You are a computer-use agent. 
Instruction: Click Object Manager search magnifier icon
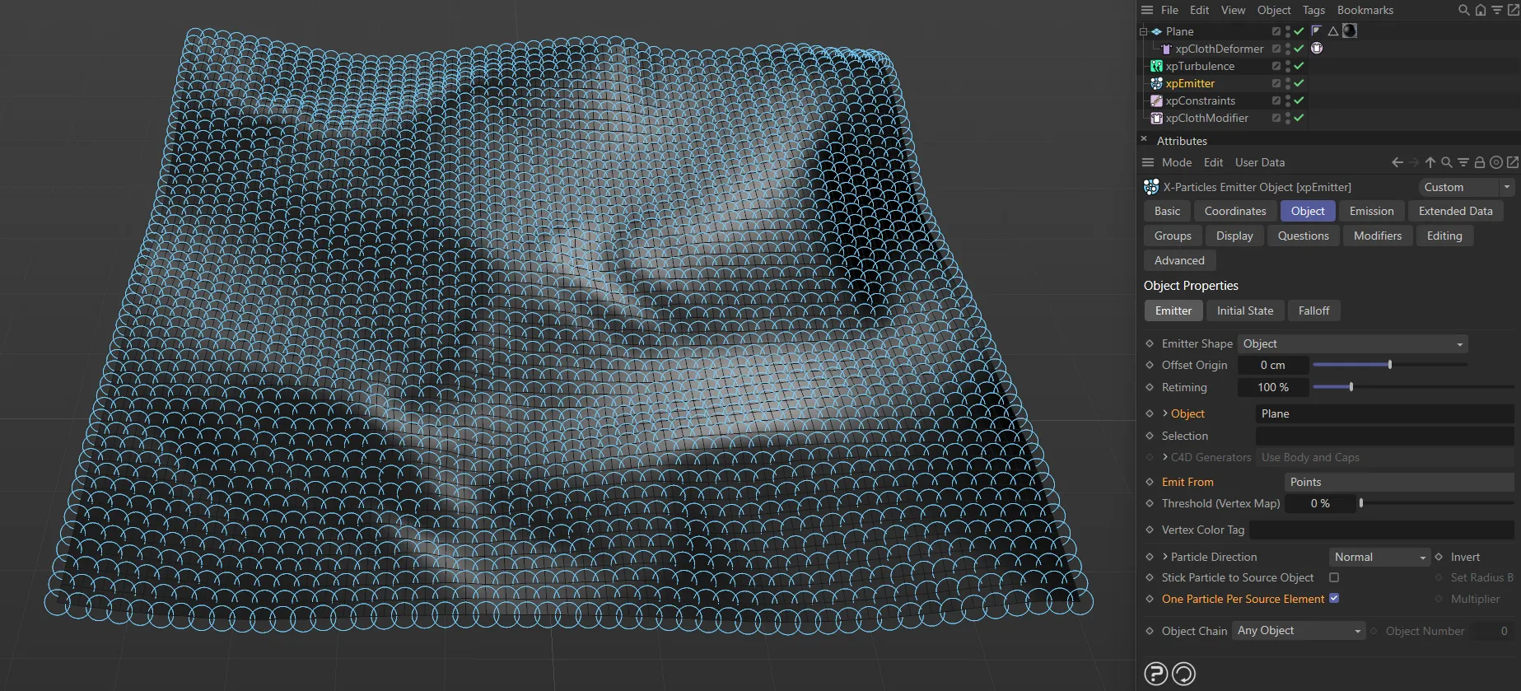click(1464, 10)
